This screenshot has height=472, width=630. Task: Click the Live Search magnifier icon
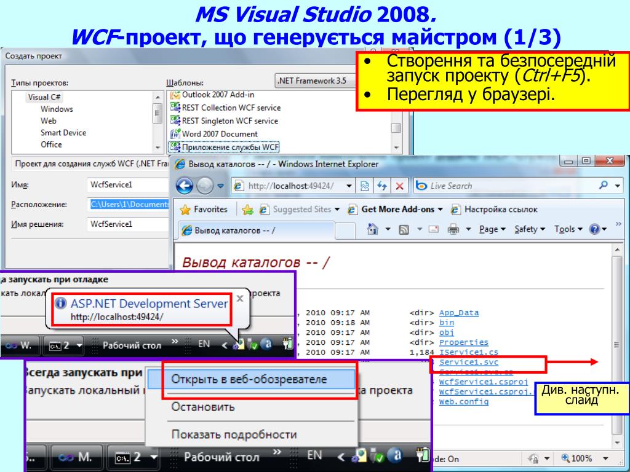(603, 186)
